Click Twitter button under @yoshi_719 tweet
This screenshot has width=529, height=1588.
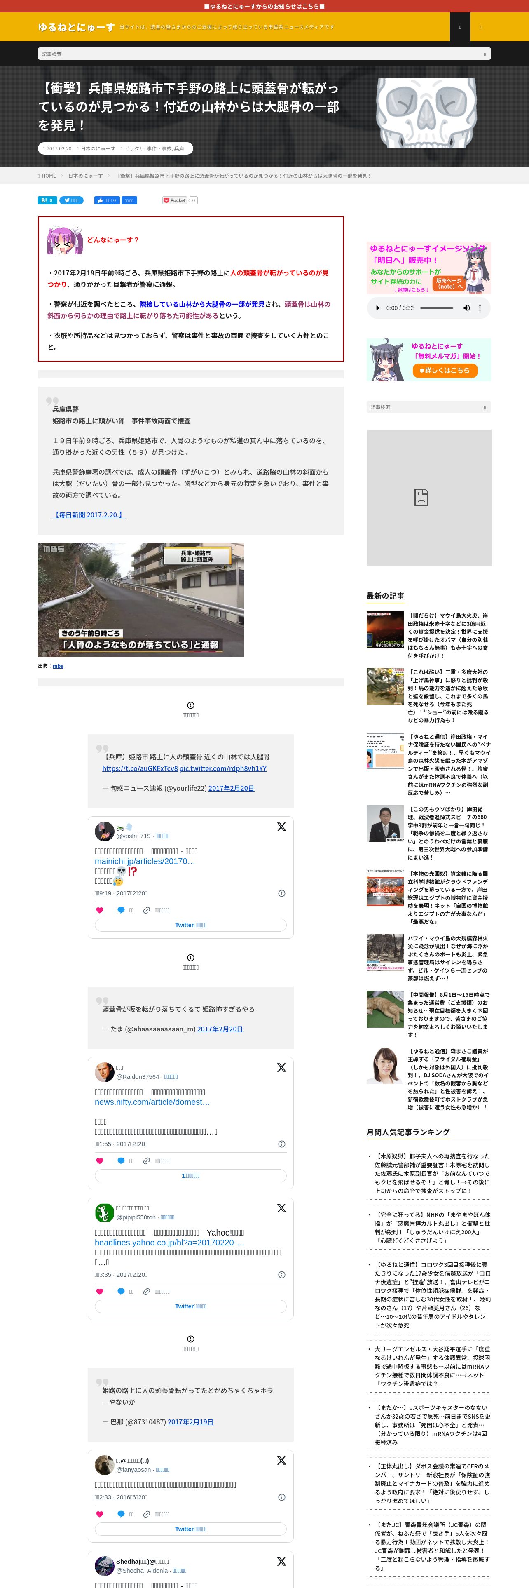tap(190, 926)
